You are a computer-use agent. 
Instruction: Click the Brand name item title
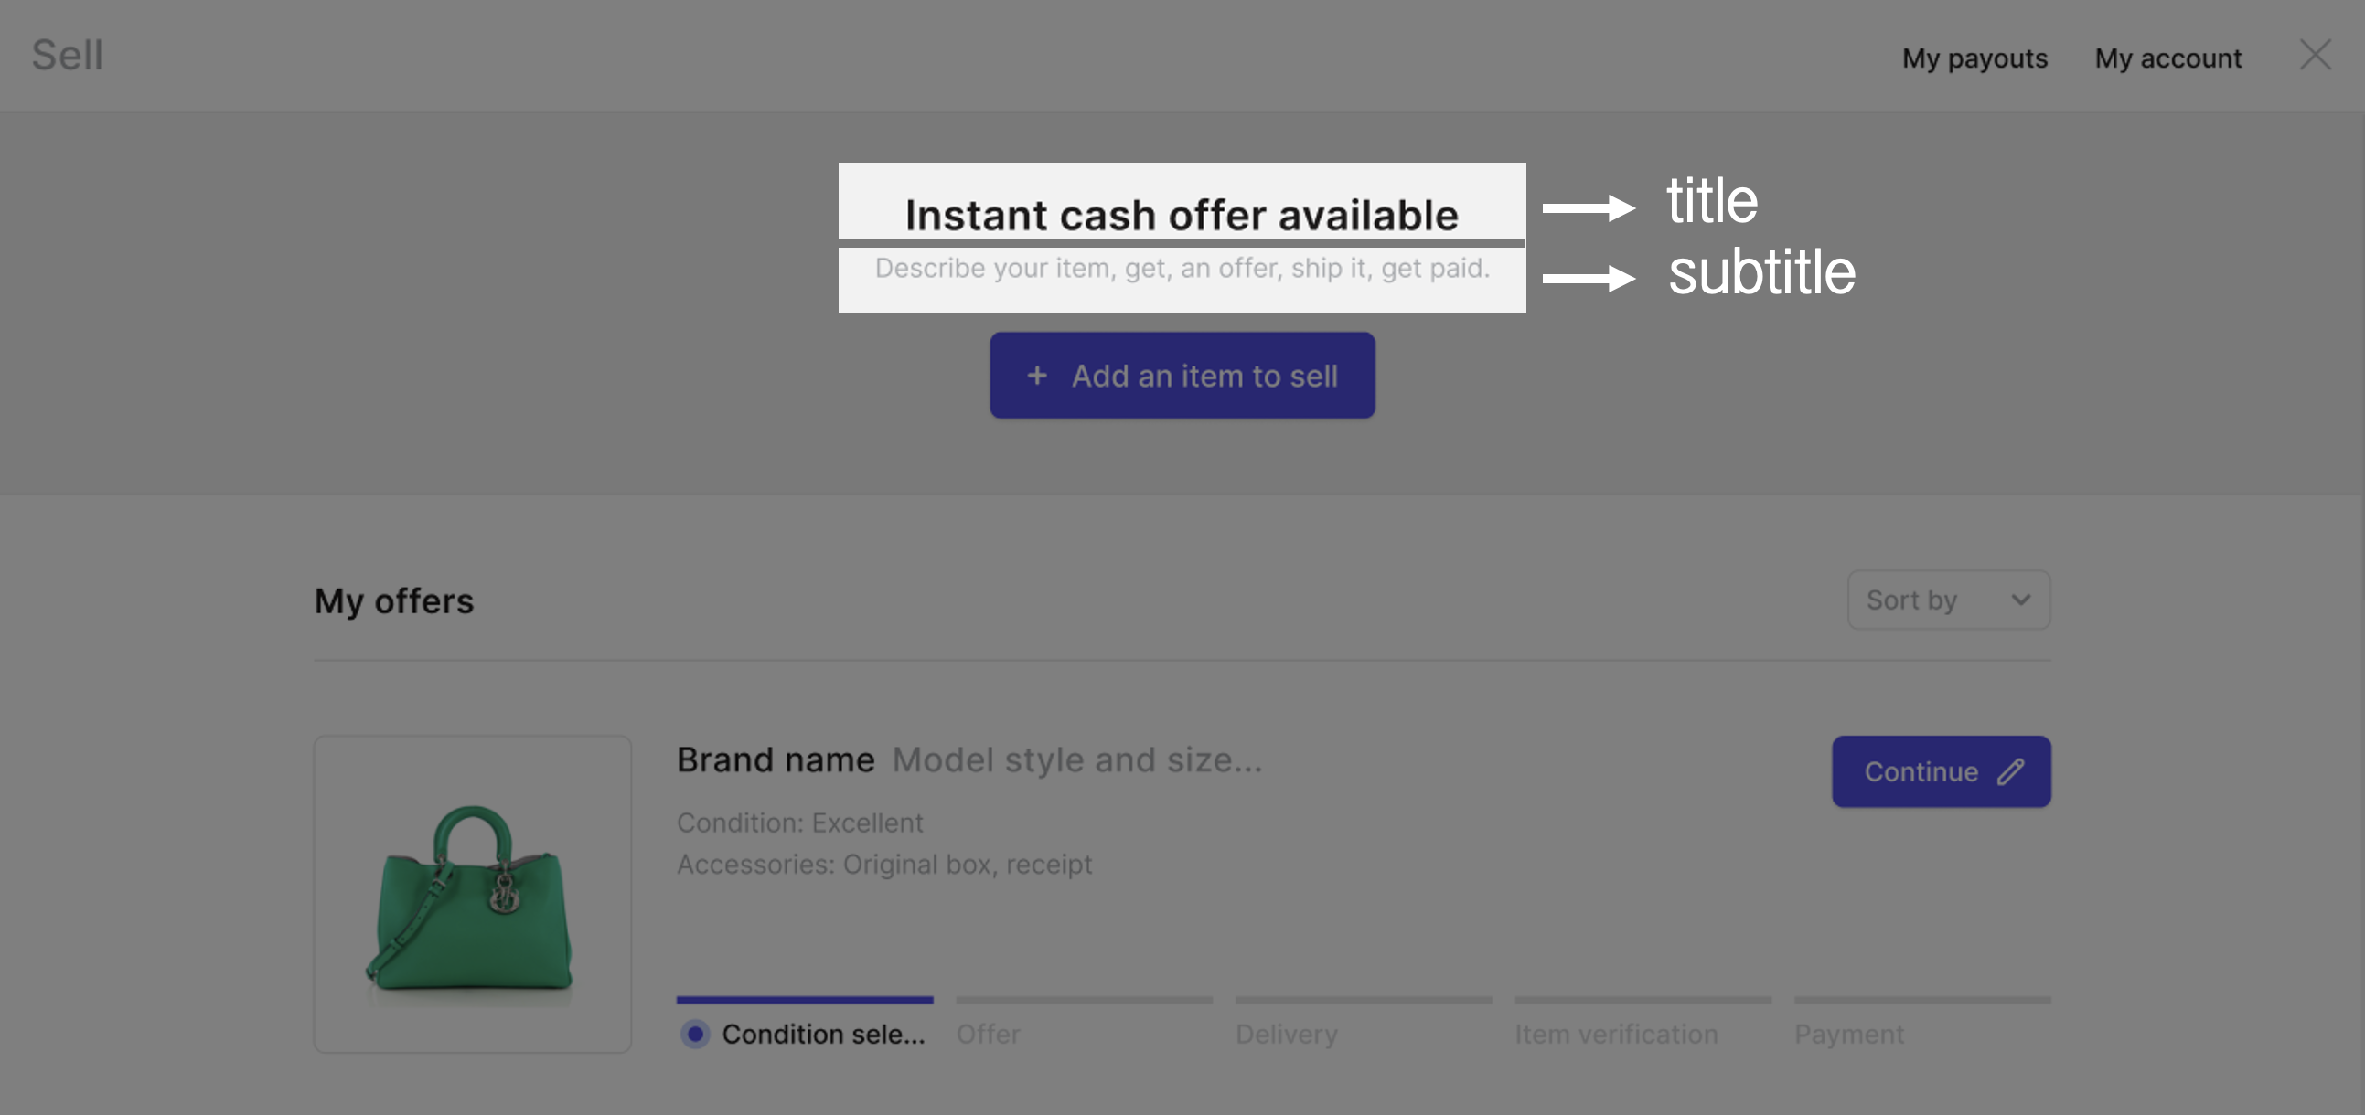point(775,759)
